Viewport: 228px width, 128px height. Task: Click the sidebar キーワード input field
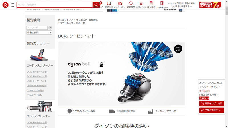pos(37,28)
